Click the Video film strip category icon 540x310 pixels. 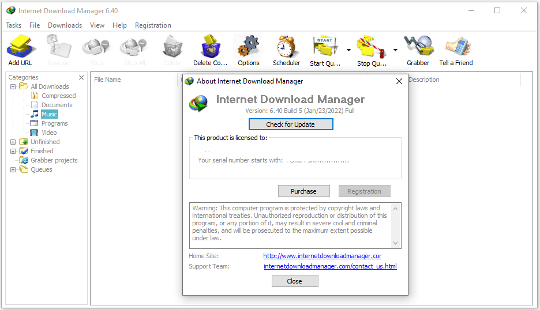pyautogui.click(x=34, y=133)
